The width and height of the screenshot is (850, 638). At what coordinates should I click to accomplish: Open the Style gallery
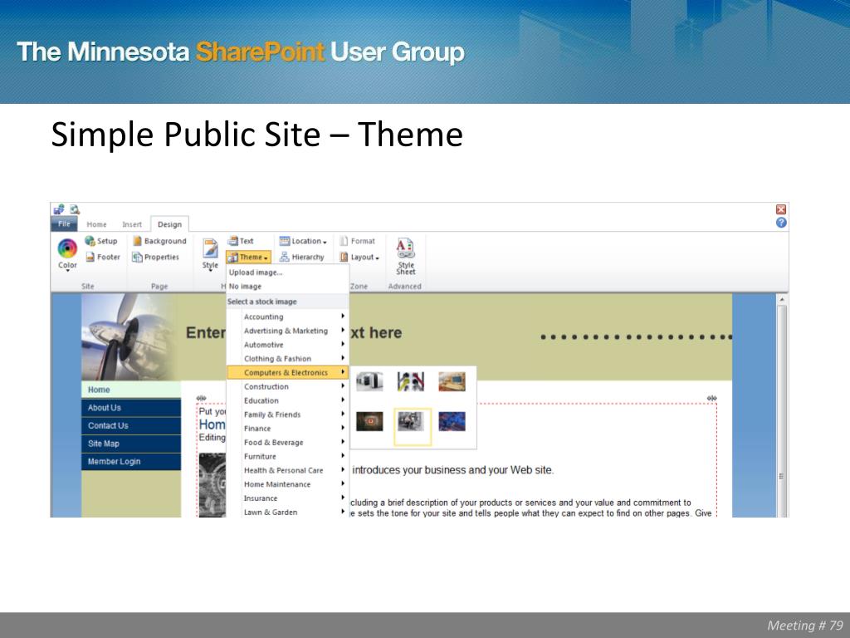click(210, 253)
